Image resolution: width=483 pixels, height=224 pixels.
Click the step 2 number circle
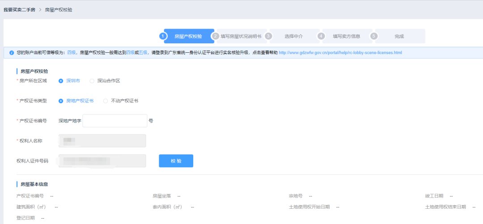click(x=216, y=36)
